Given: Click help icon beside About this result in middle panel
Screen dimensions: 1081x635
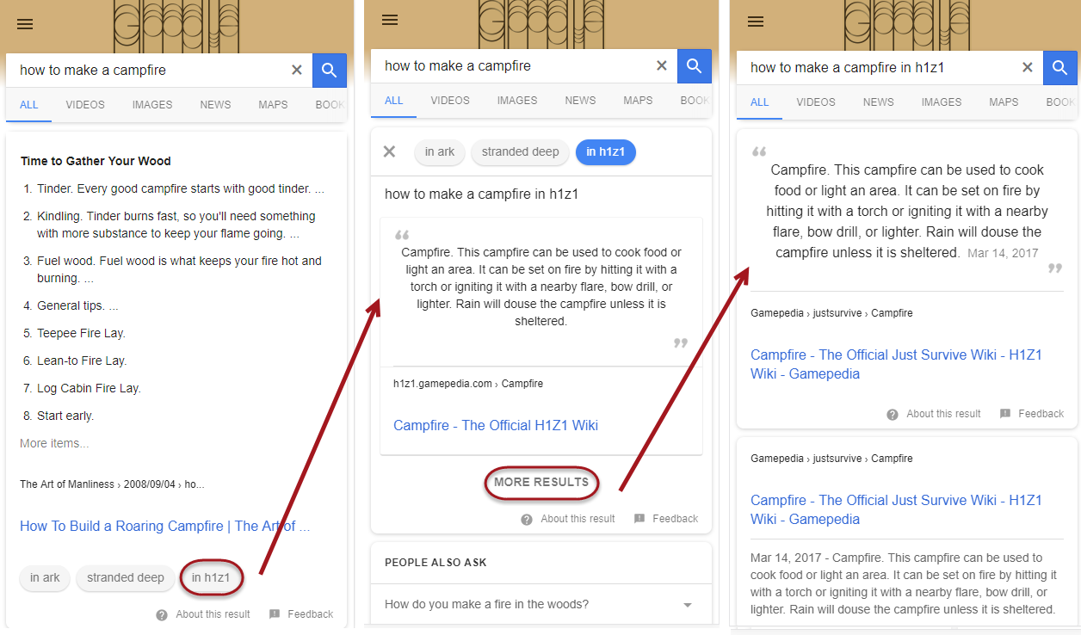Looking at the screenshot, I should [527, 519].
